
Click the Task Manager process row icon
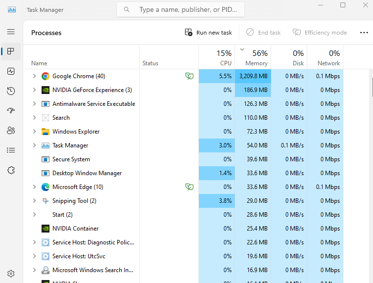pos(46,145)
